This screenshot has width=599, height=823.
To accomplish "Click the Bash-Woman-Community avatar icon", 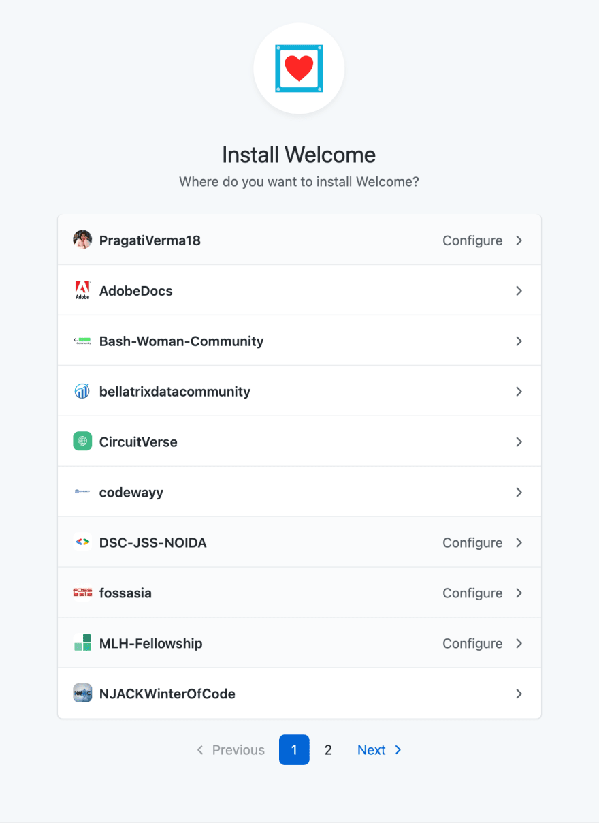I will (82, 341).
